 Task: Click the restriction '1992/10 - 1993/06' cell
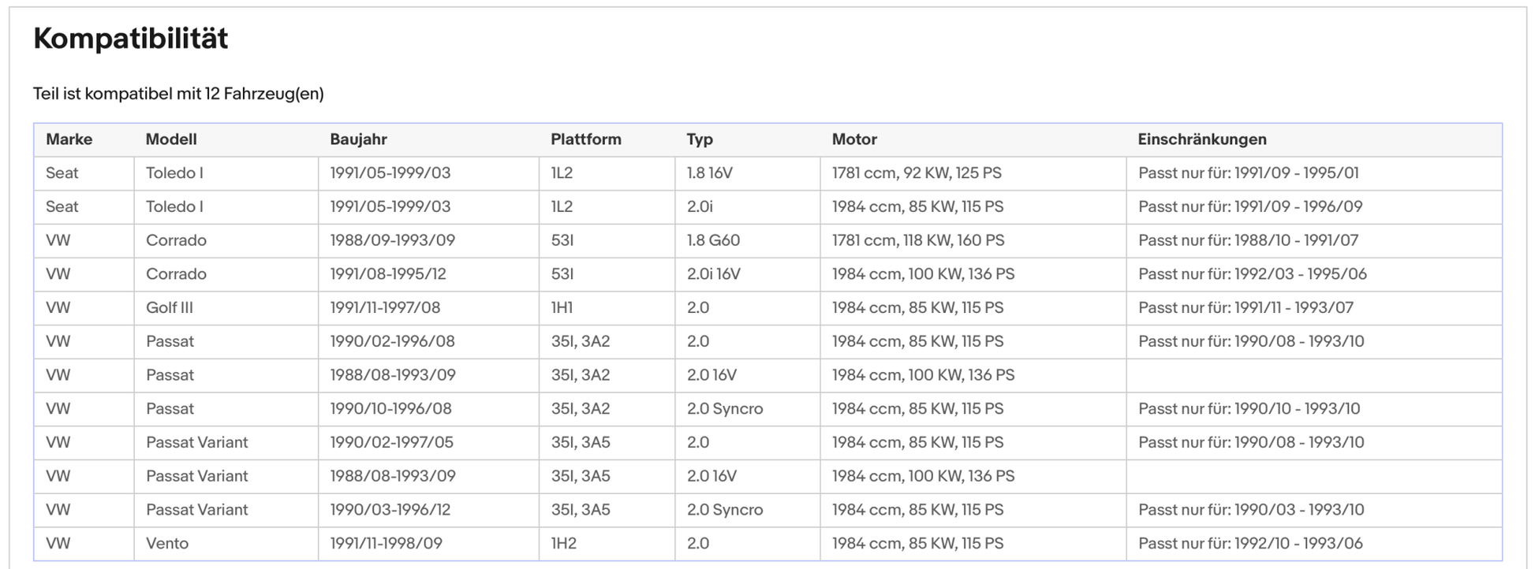pyautogui.click(x=1250, y=544)
